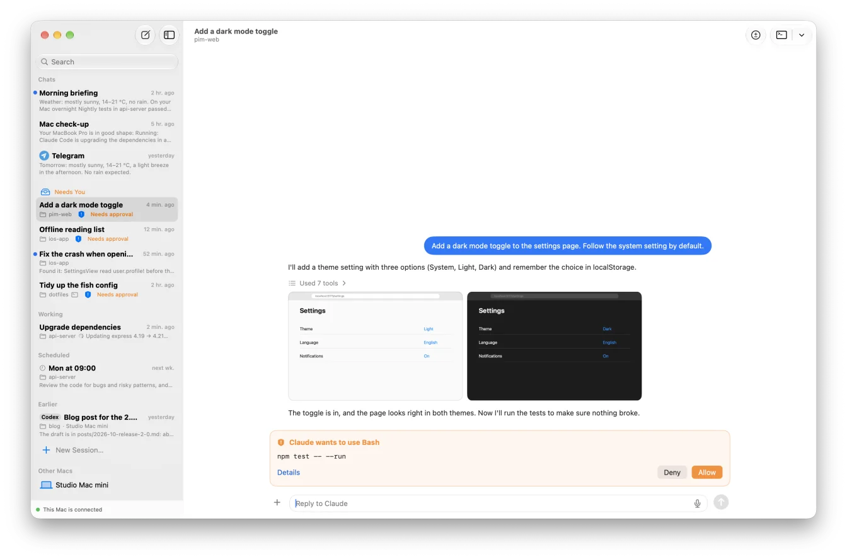The height and width of the screenshot is (559, 847).
Task: Open the Upgrade dependencies session
Action: pyautogui.click(x=107, y=331)
